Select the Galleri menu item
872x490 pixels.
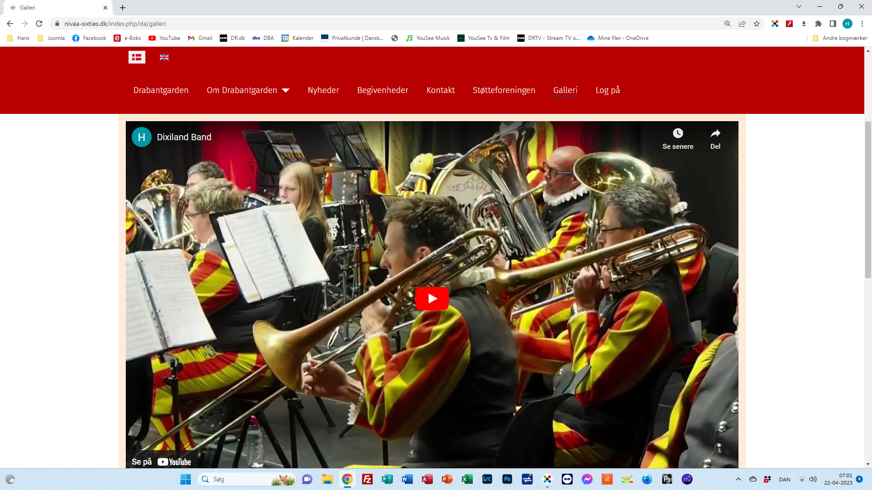point(565,90)
